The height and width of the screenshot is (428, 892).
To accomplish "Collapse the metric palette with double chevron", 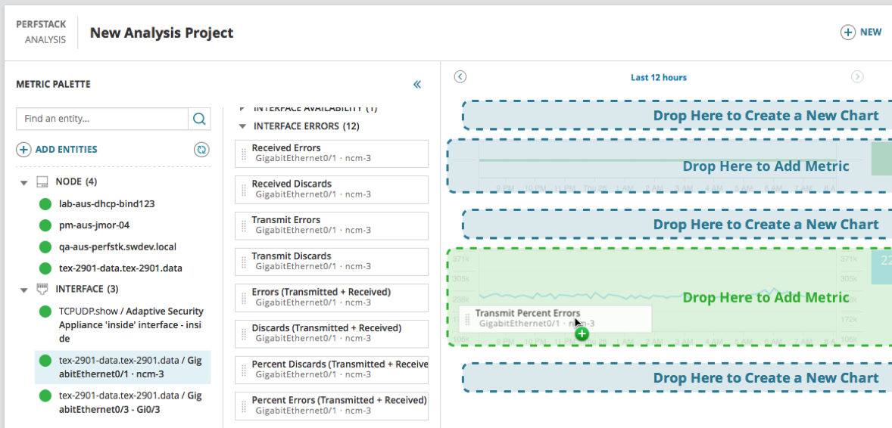I will tap(417, 85).
